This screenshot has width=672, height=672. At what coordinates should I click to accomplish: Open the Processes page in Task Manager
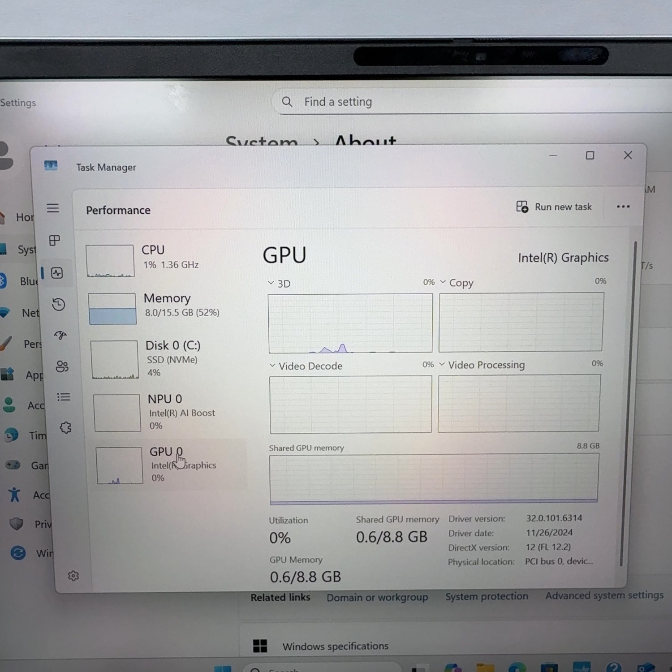[x=54, y=241]
